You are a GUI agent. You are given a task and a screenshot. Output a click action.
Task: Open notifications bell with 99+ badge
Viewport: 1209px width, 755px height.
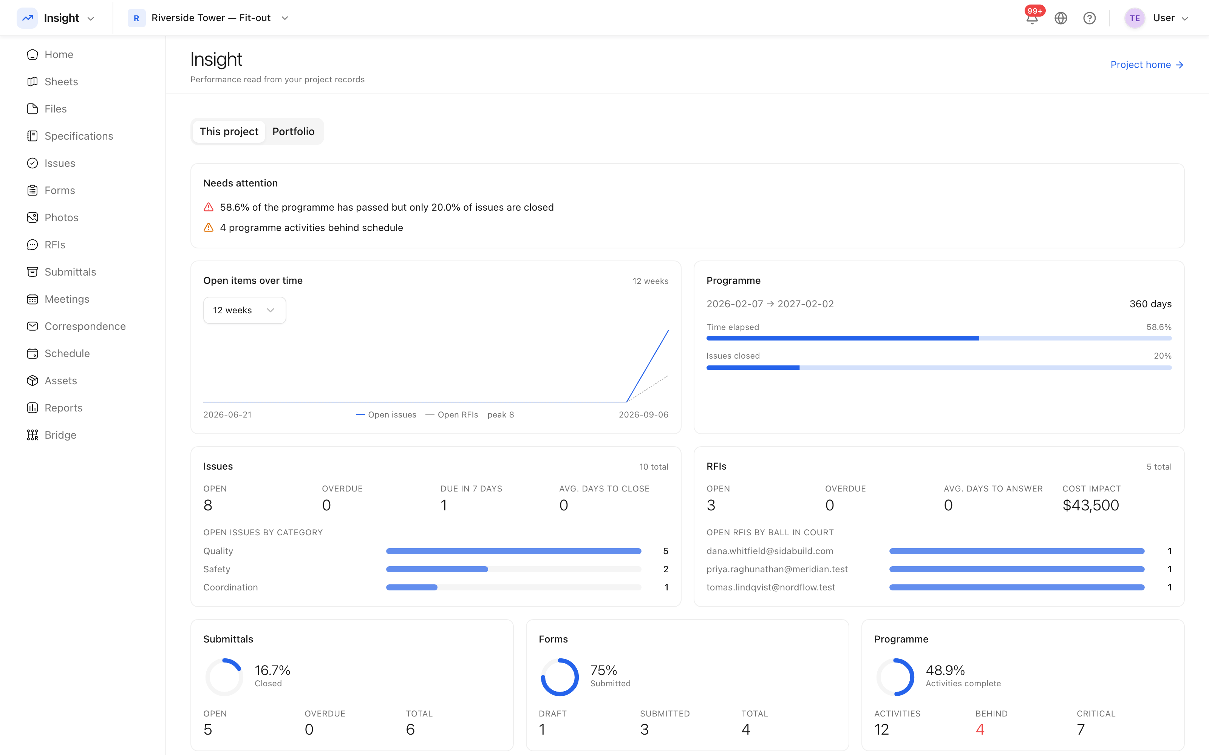pos(1032,18)
